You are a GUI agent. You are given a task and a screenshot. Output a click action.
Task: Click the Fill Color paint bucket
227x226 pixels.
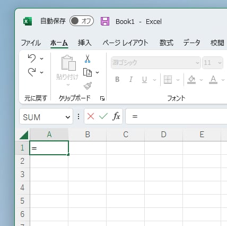click(191, 80)
